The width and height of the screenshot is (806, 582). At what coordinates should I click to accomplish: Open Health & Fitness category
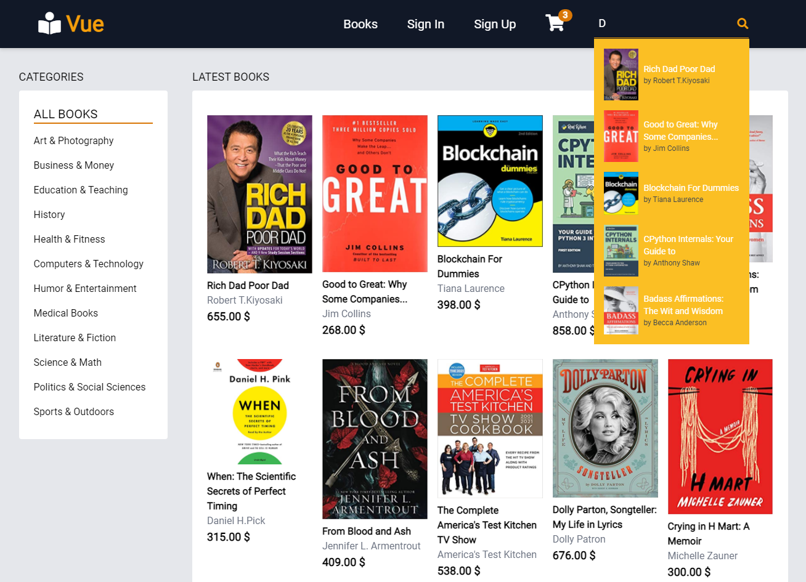(70, 239)
